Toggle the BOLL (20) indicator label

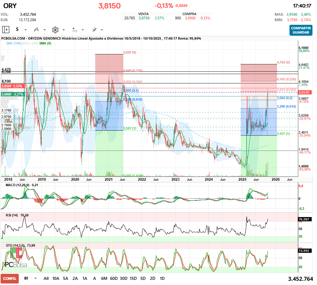pyautogui.click(x=30, y=43)
